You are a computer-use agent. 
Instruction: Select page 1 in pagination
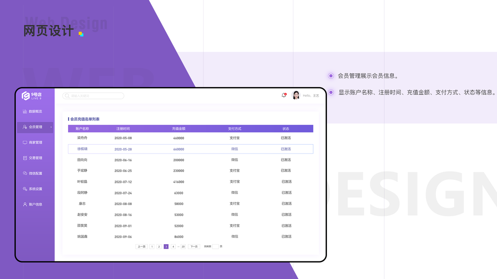point(152,246)
